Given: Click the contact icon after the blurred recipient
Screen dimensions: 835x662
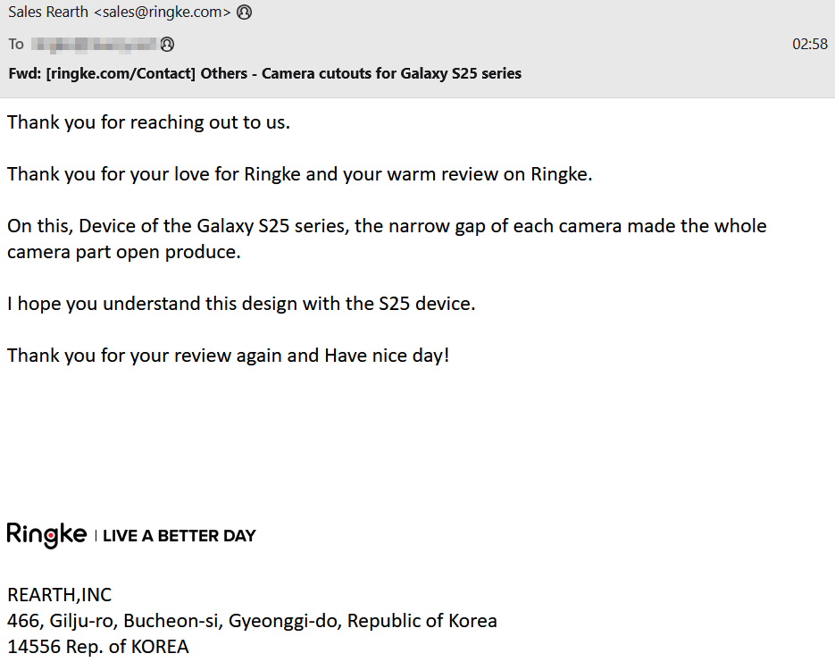Looking at the screenshot, I should coord(167,44).
